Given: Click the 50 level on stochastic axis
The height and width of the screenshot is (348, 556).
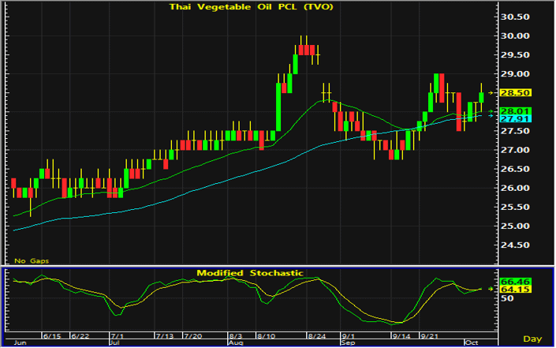Looking at the screenshot, I should (507, 298).
